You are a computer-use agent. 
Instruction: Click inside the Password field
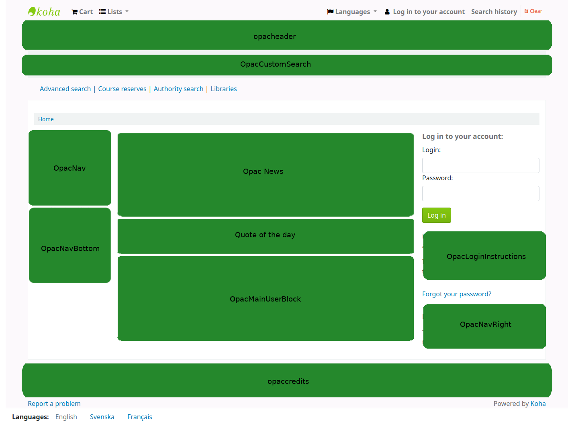click(480, 194)
